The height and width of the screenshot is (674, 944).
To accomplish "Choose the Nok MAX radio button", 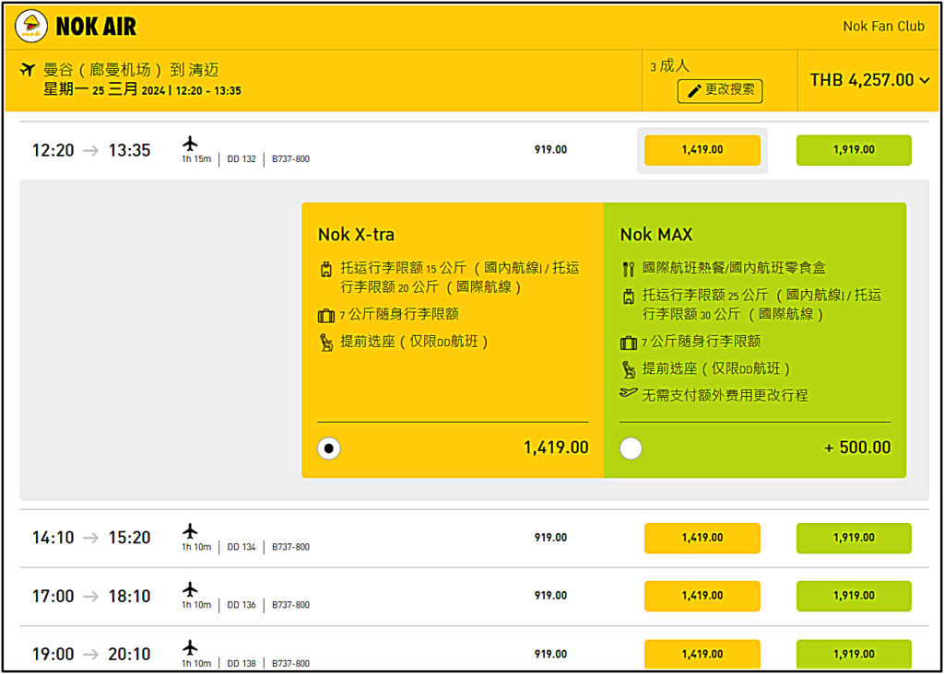I will (x=631, y=448).
